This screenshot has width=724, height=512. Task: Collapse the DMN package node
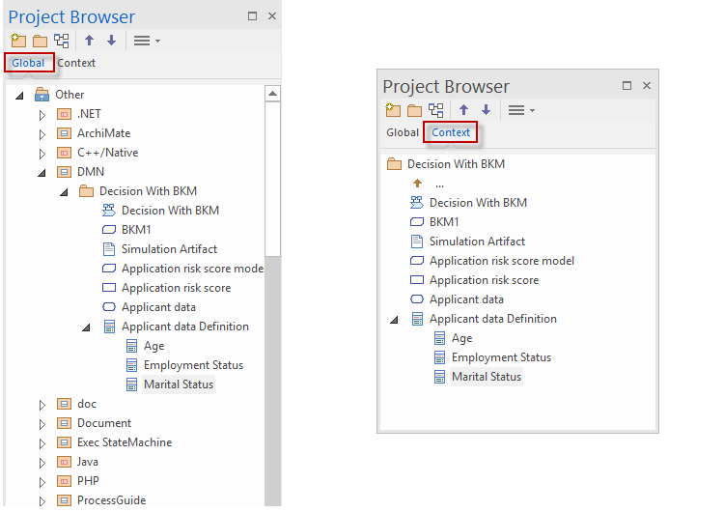42,173
